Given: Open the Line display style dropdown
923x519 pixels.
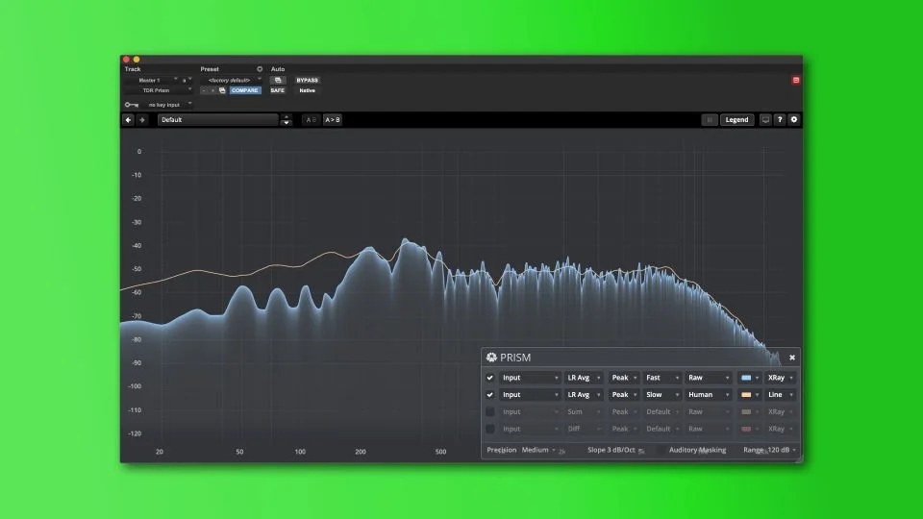Looking at the screenshot, I should coord(780,395).
